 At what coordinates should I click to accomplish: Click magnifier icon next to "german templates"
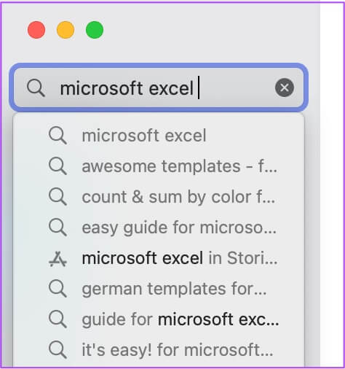click(x=57, y=289)
